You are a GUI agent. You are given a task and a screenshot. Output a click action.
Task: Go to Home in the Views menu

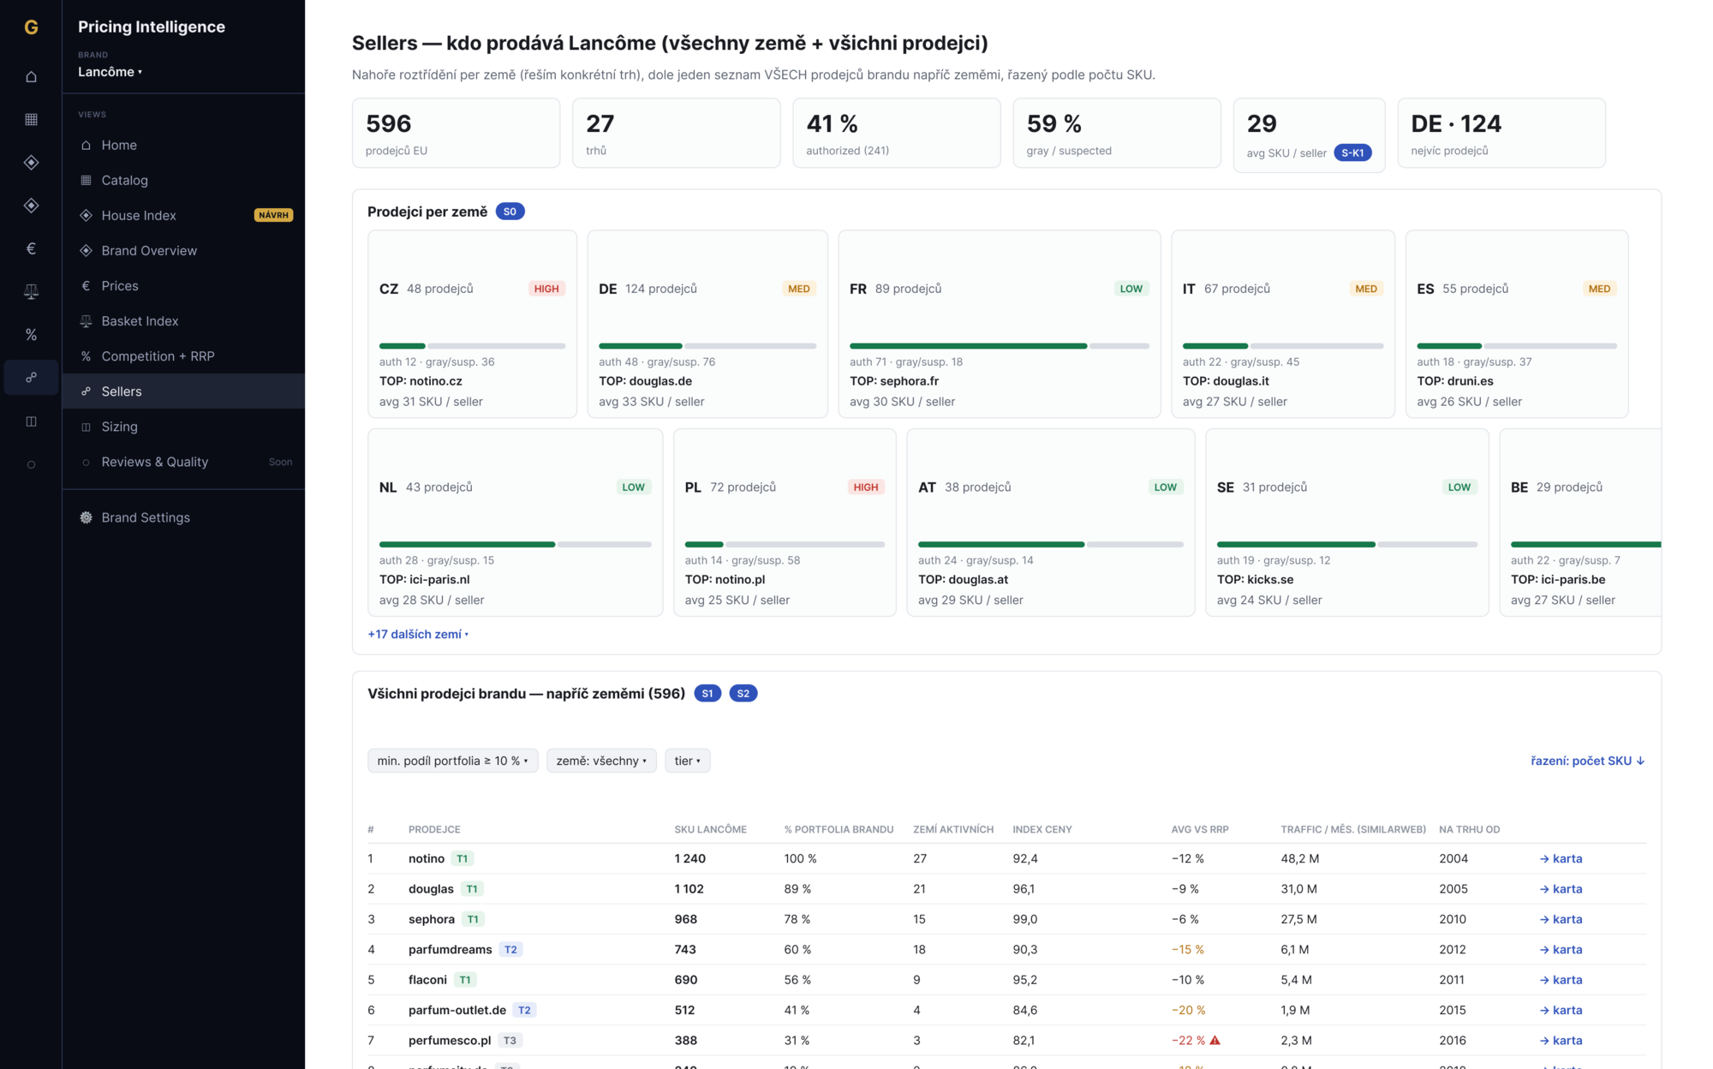[183, 145]
